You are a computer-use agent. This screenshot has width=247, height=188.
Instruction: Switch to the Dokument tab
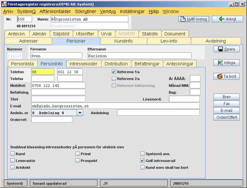point(175,34)
